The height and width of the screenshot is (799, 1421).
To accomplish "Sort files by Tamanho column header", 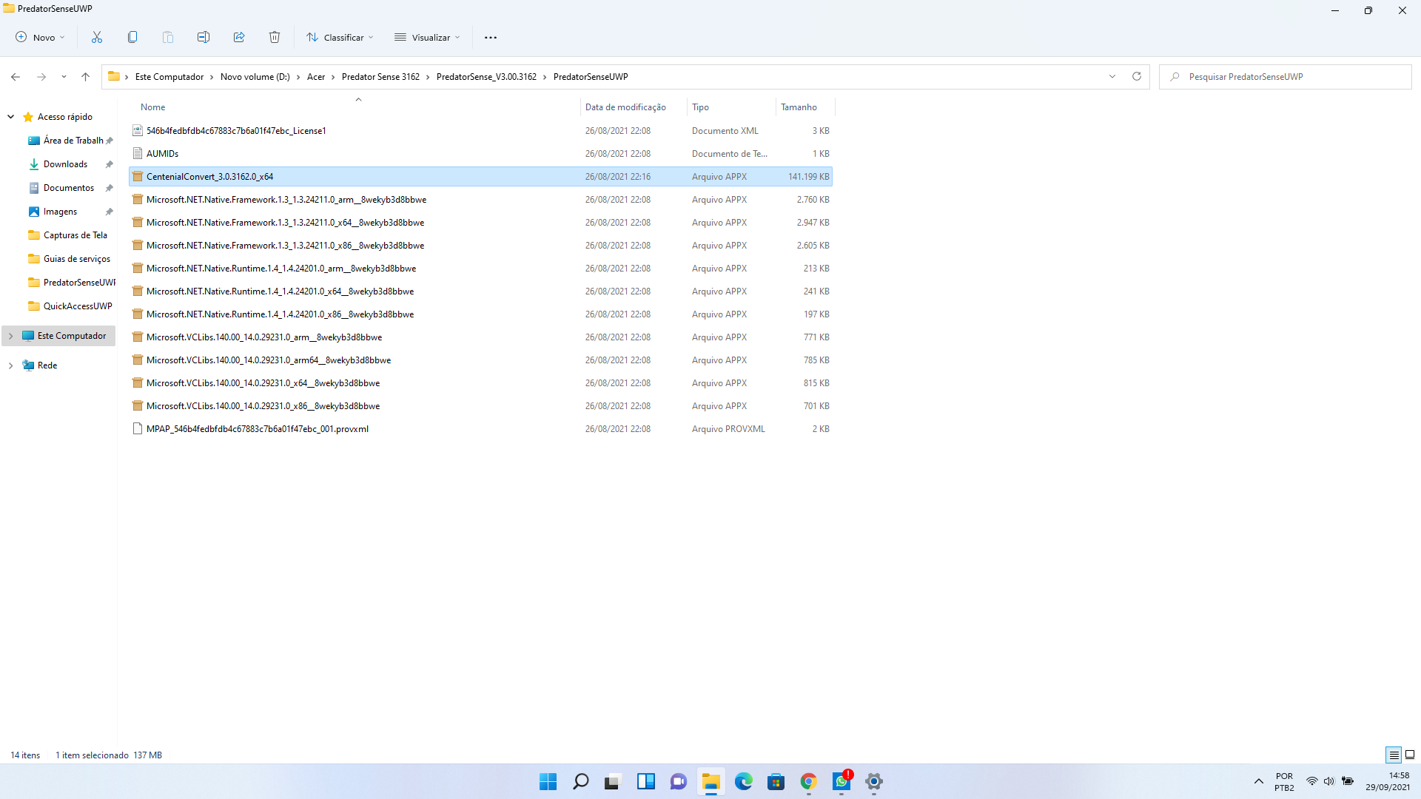I will click(799, 107).
